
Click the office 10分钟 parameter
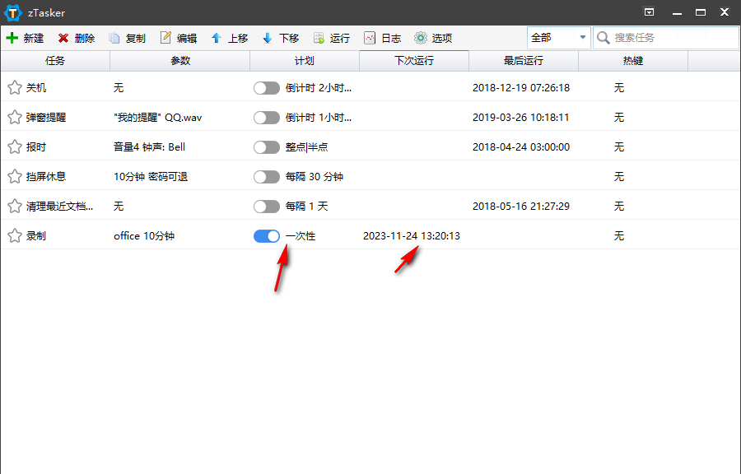click(x=144, y=236)
